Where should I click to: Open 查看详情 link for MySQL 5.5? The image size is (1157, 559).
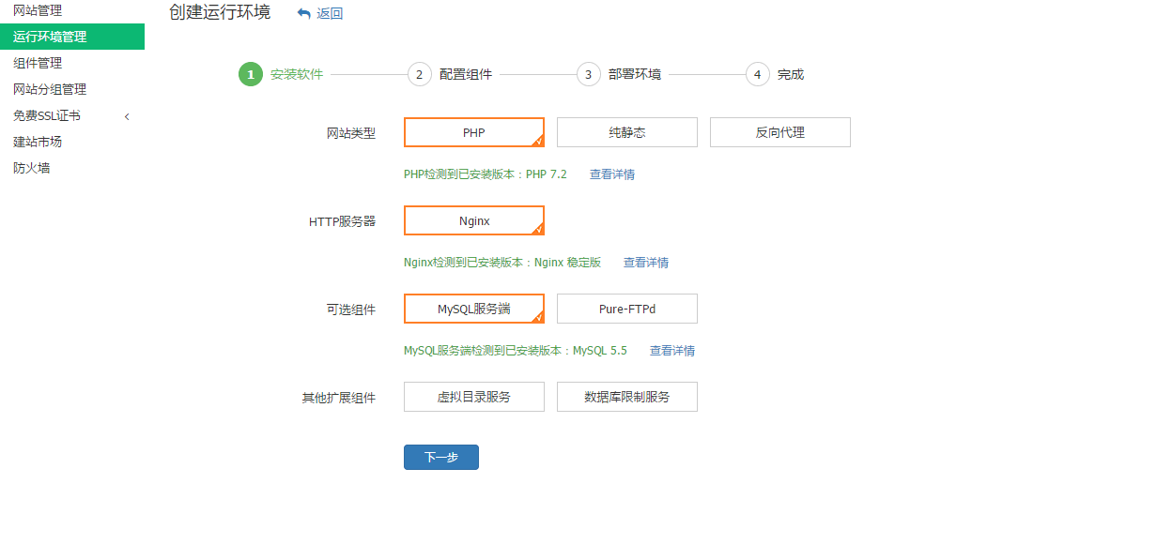tap(672, 351)
